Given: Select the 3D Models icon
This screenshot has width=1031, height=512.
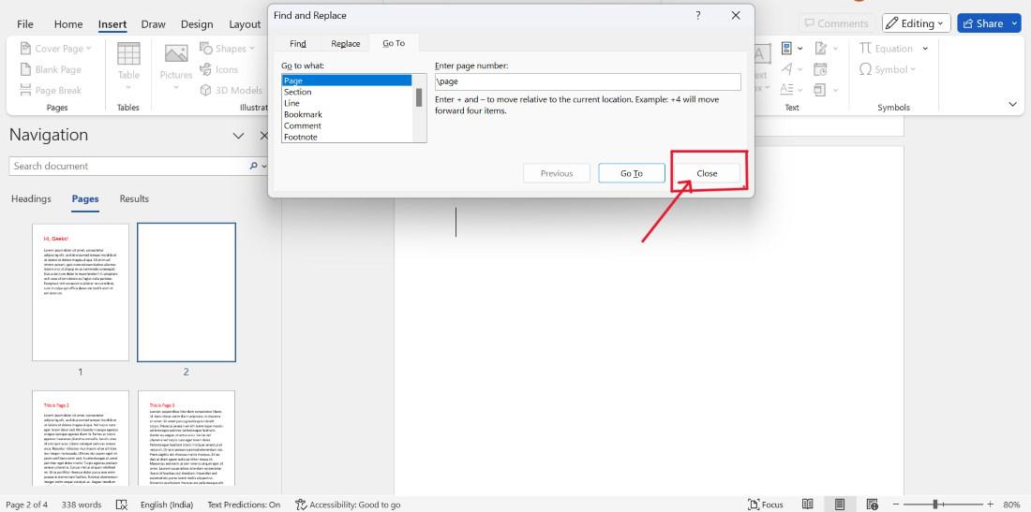Looking at the screenshot, I should point(205,91).
